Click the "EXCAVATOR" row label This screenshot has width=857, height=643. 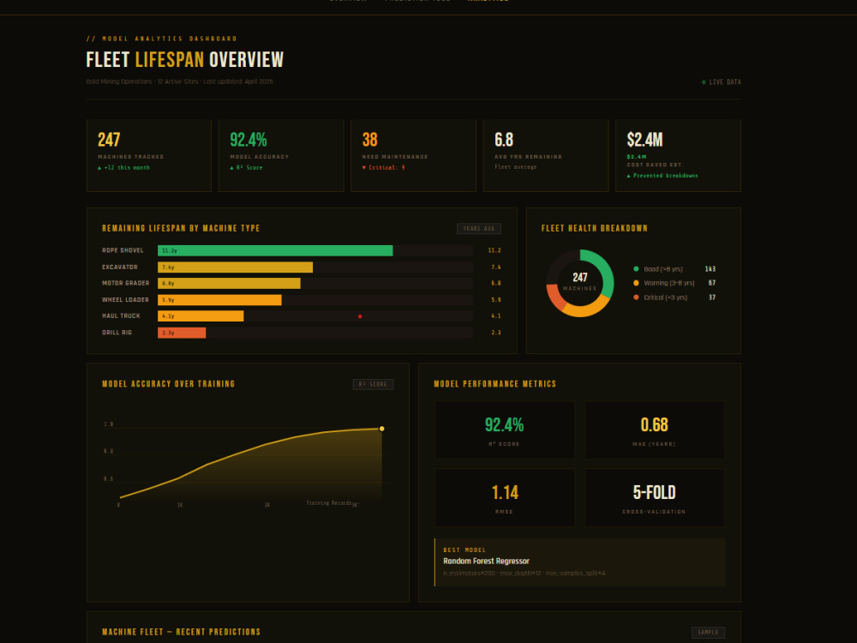[120, 267]
